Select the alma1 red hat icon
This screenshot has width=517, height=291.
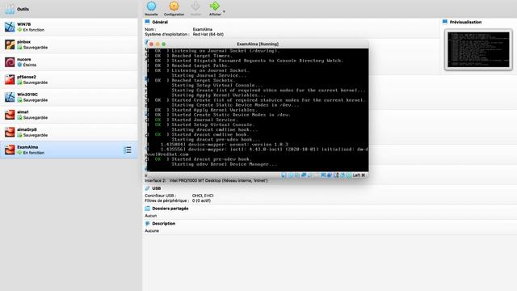[x=10, y=115]
